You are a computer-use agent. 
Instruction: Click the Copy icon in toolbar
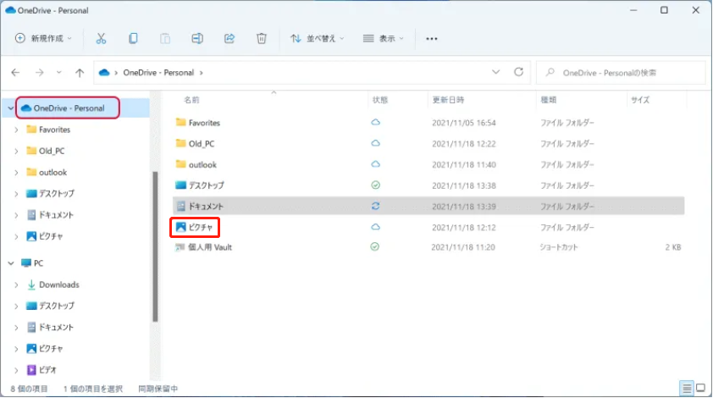(133, 39)
